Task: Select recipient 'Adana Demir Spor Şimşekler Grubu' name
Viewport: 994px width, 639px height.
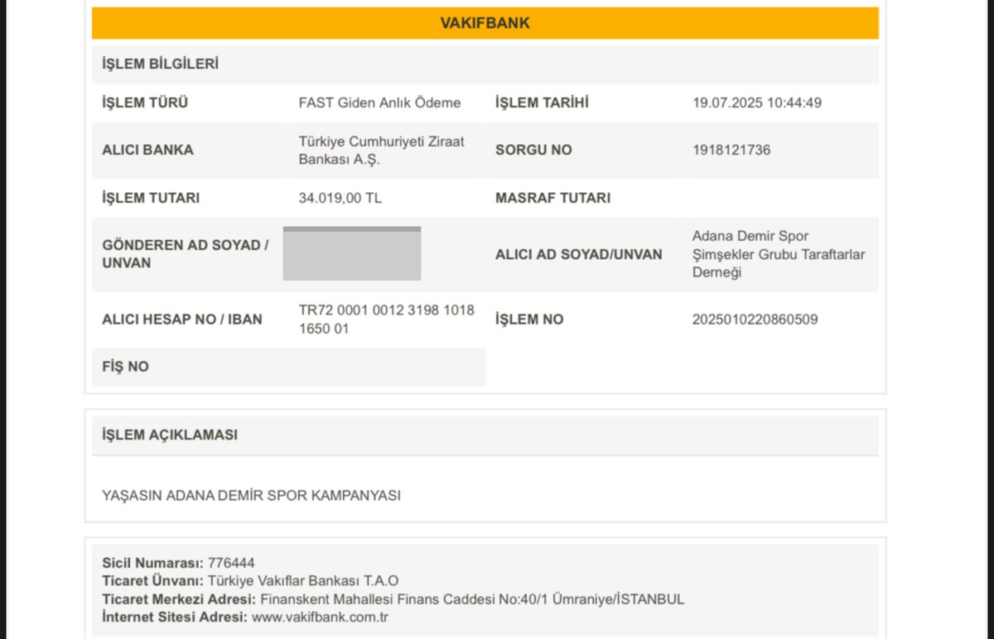Action: click(x=779, y=254)
